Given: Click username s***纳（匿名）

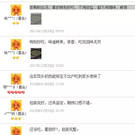Looking at the screenshot, I should [16, 114].
